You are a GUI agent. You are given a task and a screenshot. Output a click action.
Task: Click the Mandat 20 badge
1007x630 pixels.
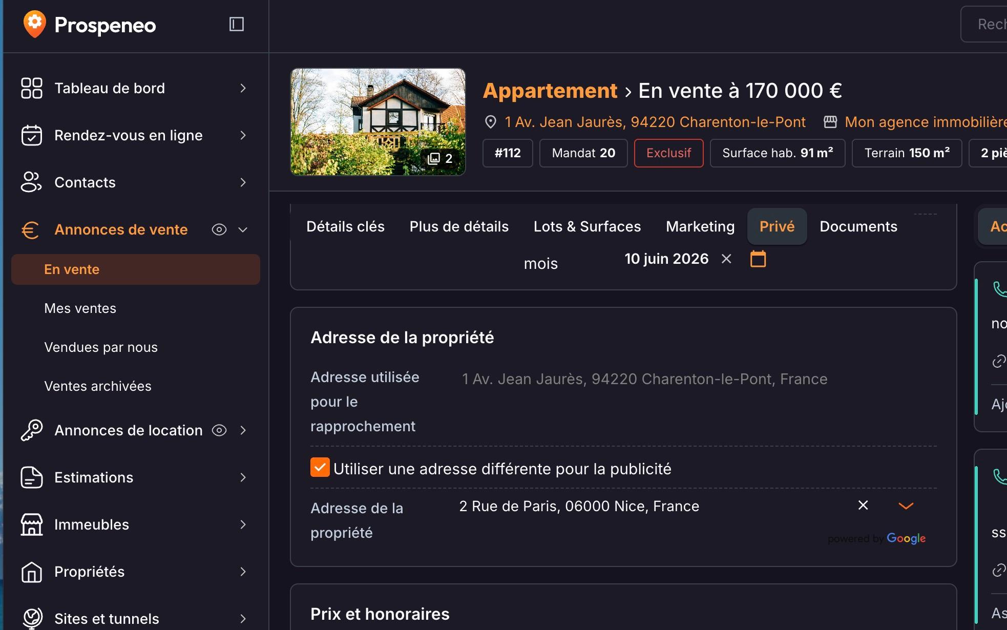(x=583, y=153)
